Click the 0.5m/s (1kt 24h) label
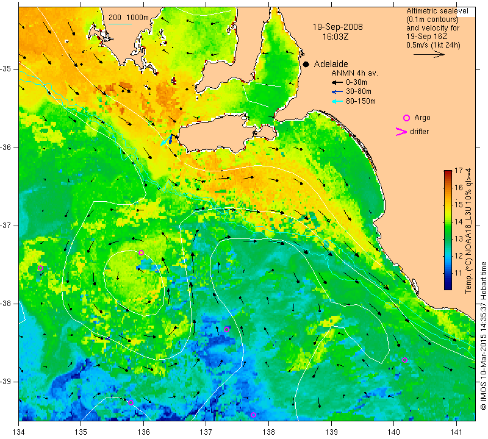 click(433, 45)
